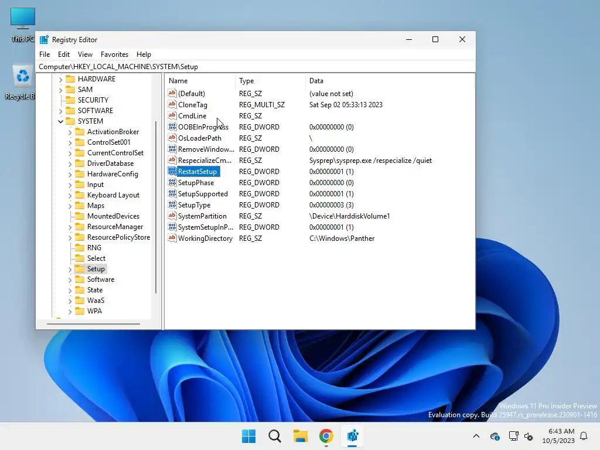Viewport: 600px width, 450px height.
Task: Click the SystemSetupInP DWORD value icon
Action: click(172, 227)
